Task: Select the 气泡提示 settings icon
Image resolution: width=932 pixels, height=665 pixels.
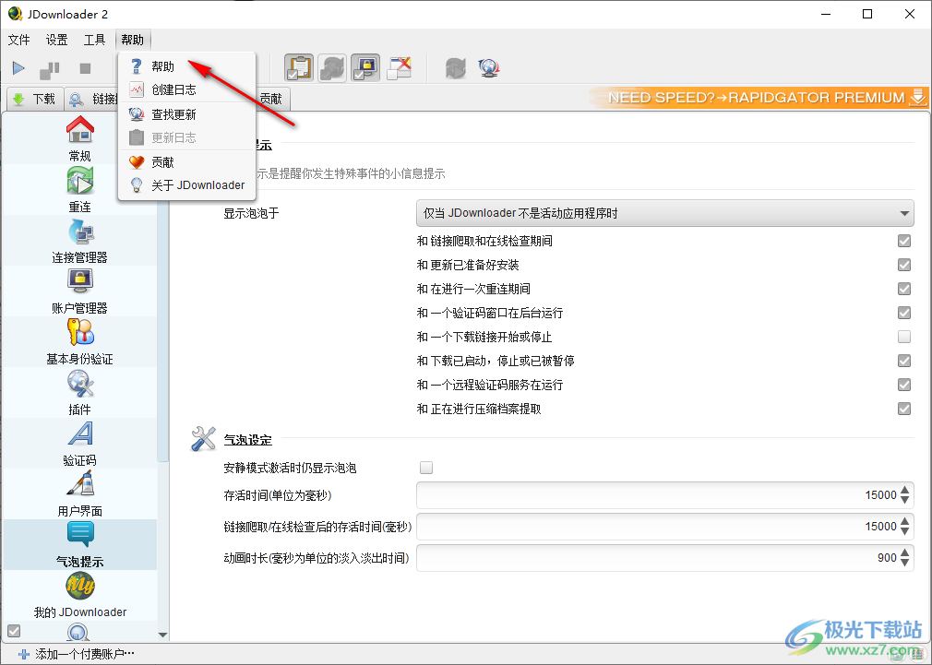Action: [x=79, y=535]
